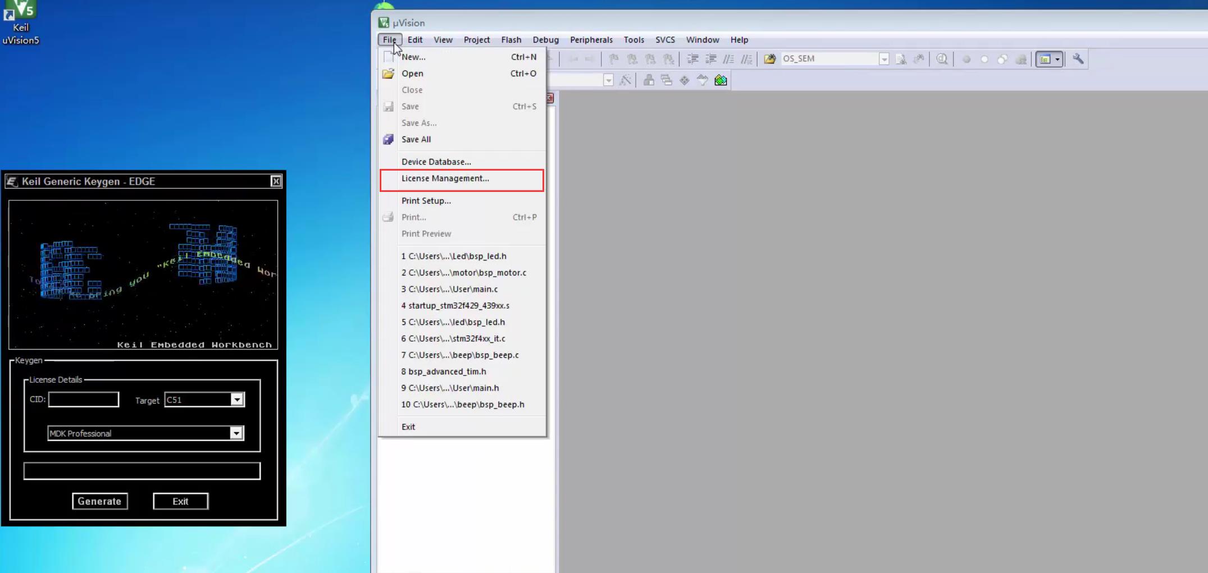
Task: Click the Disable All Breakpoints icon
Action: click(x=1002, y=59)
